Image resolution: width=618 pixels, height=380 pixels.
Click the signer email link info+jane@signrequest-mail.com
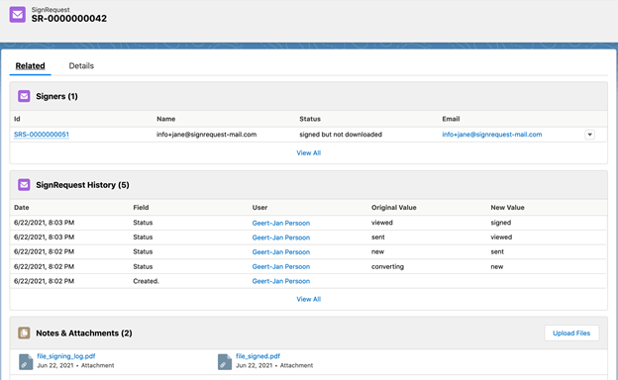click(x=492, y=135)
